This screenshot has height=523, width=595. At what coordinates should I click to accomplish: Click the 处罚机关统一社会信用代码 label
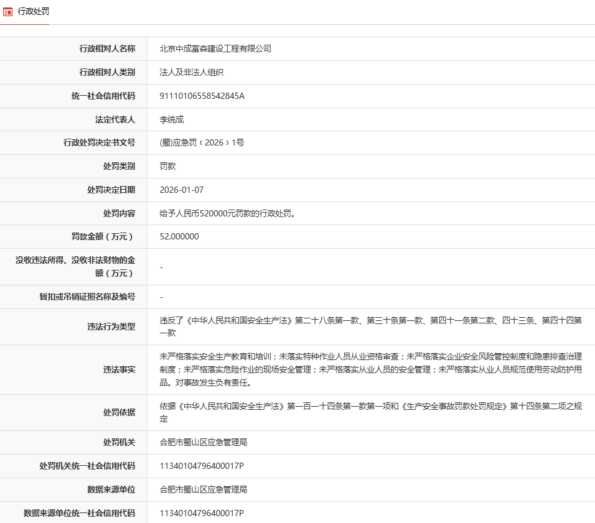(x=87, y=466)
